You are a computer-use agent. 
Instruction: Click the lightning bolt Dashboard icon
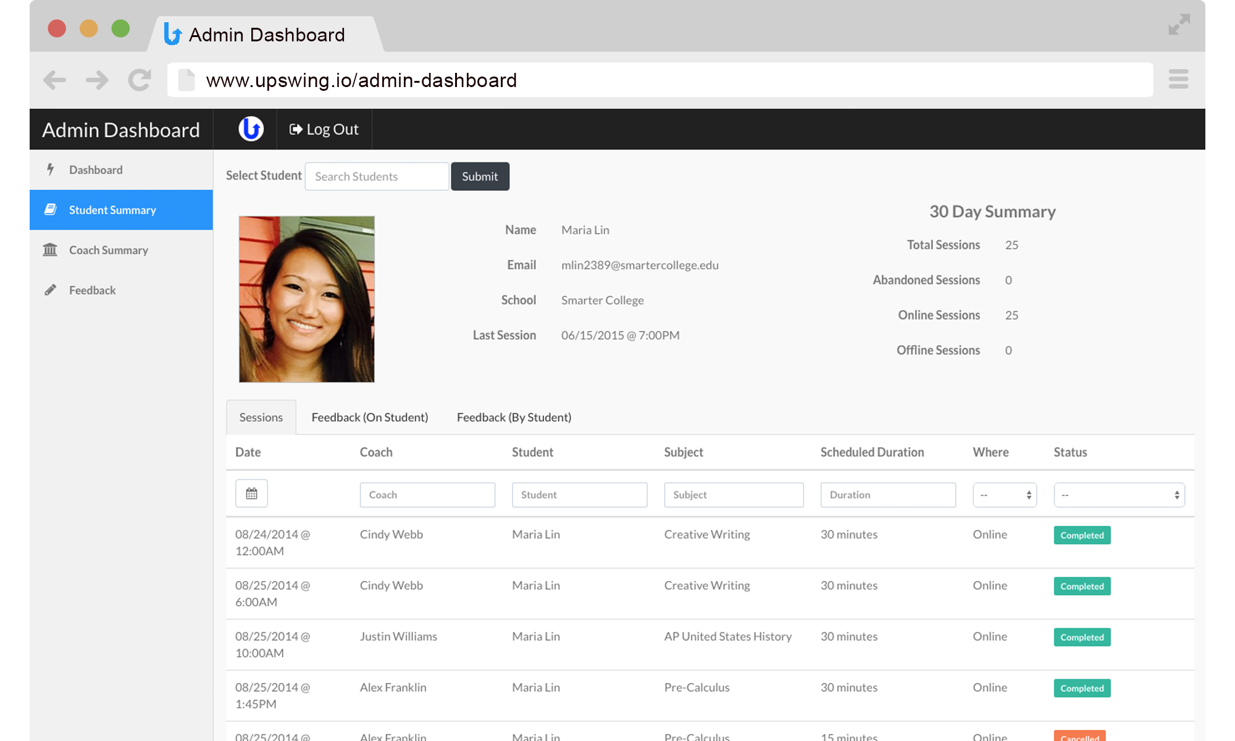51,169
